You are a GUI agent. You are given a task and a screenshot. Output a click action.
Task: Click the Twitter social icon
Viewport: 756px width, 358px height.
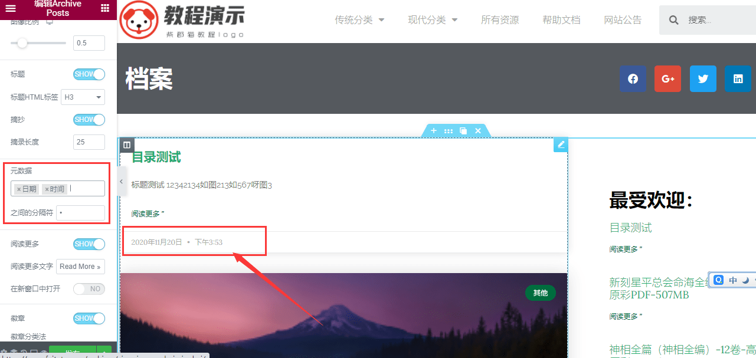pyautogui.click(x=702, y=78)
